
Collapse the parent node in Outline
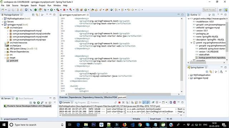[x=191, y=43]
